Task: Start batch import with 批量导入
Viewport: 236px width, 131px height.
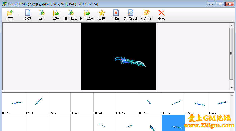Action: click(x=71, y=15)
